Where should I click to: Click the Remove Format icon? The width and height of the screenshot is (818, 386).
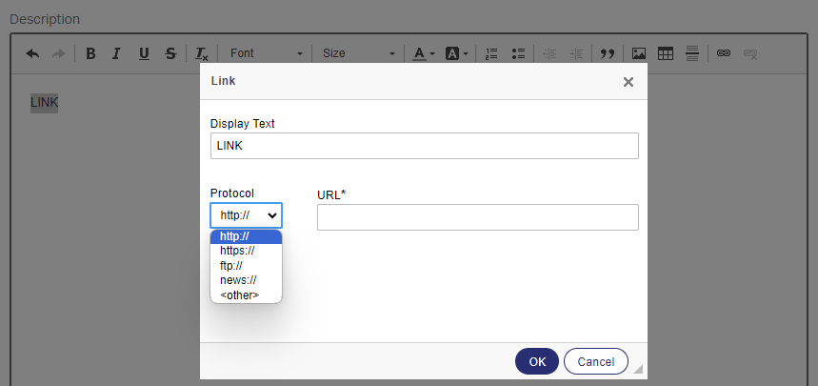(202, 53)
